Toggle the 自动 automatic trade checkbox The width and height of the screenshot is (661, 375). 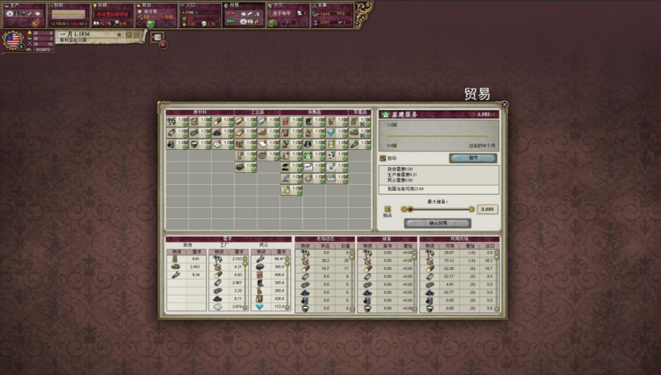click(383, 158)
